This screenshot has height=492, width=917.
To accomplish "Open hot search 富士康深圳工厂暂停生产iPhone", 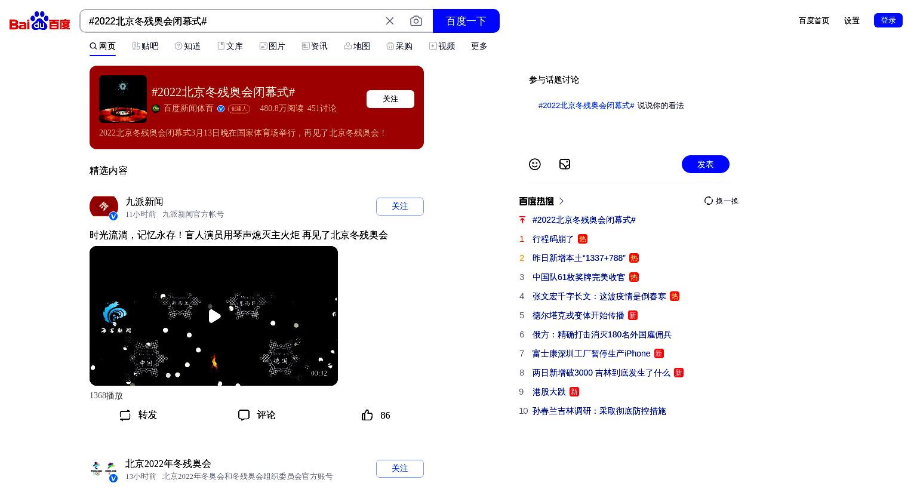I will [x=592, y=353].
